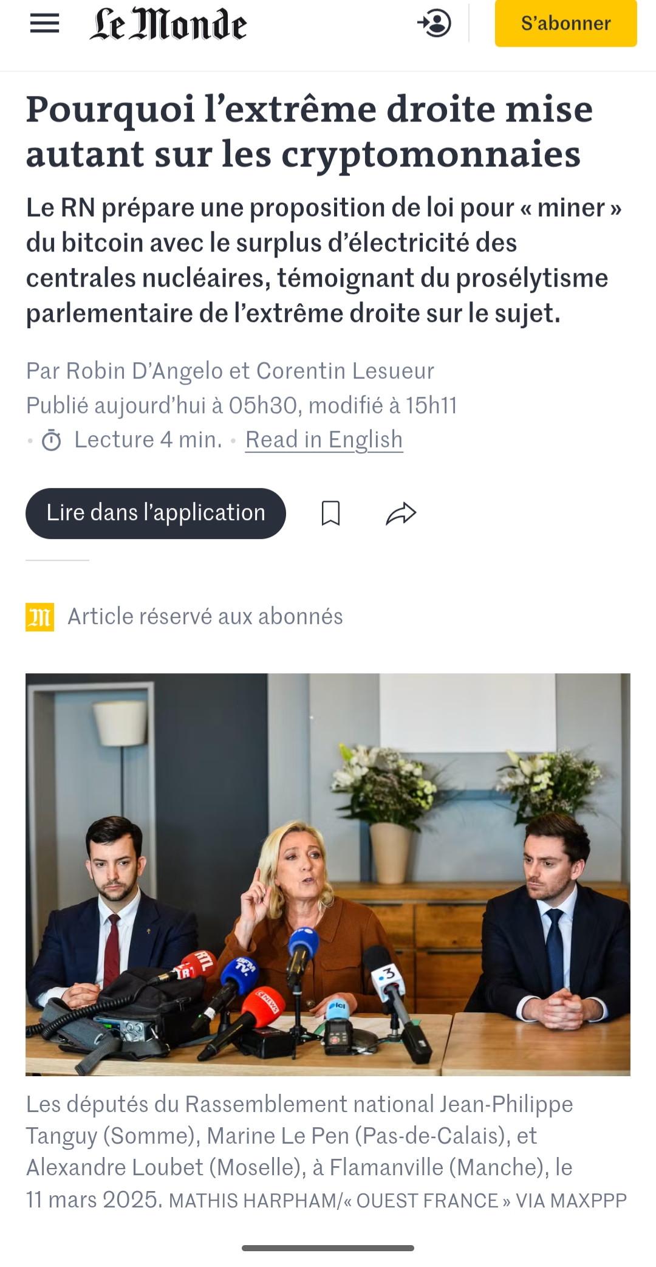The height and width of the screenshot is (1267, 656).
Task: Tap the stopwatch reading time icon
Action: pos(52,440)
